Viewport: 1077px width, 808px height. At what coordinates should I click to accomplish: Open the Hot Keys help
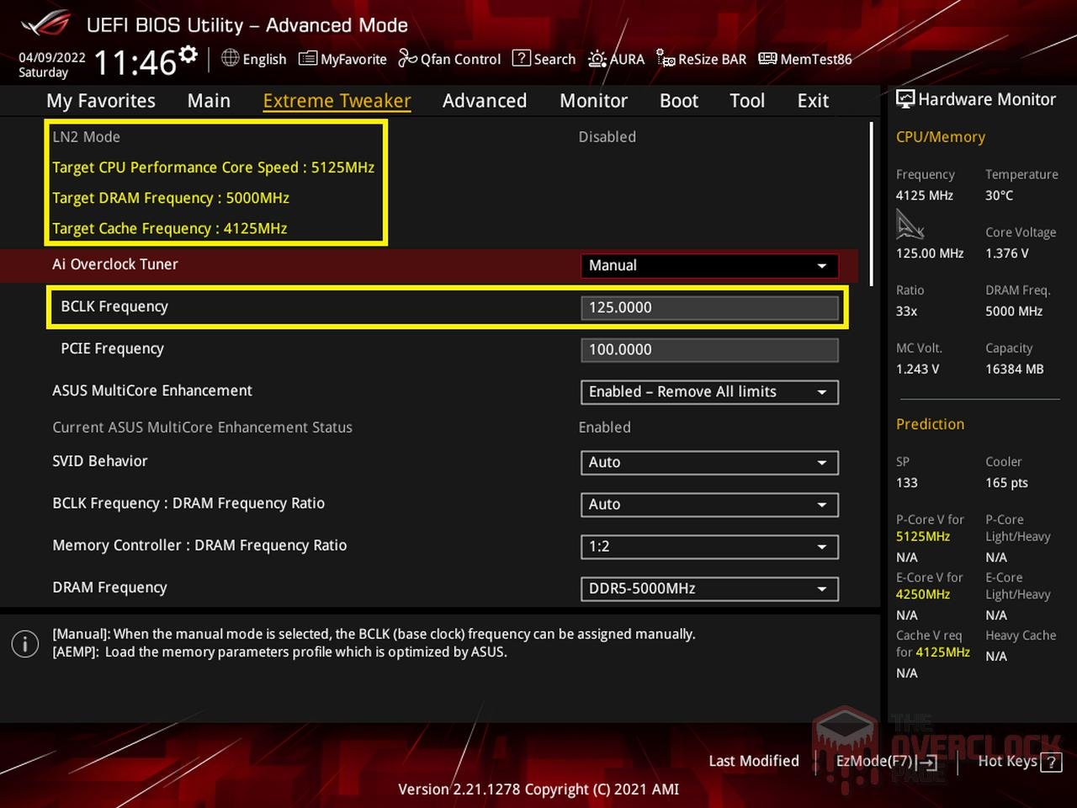(1018, 761)
